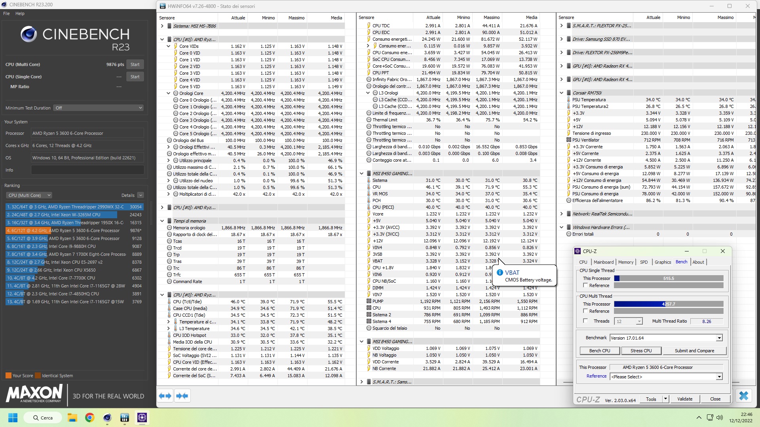The height and width of the screenshot is (427, 760).
Task: Click the circle icon next to Errori totali
Action: click(569, 234)
